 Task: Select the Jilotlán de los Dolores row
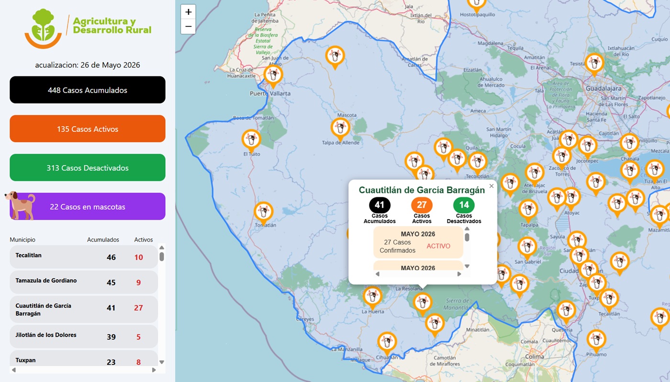pos(84,337)
